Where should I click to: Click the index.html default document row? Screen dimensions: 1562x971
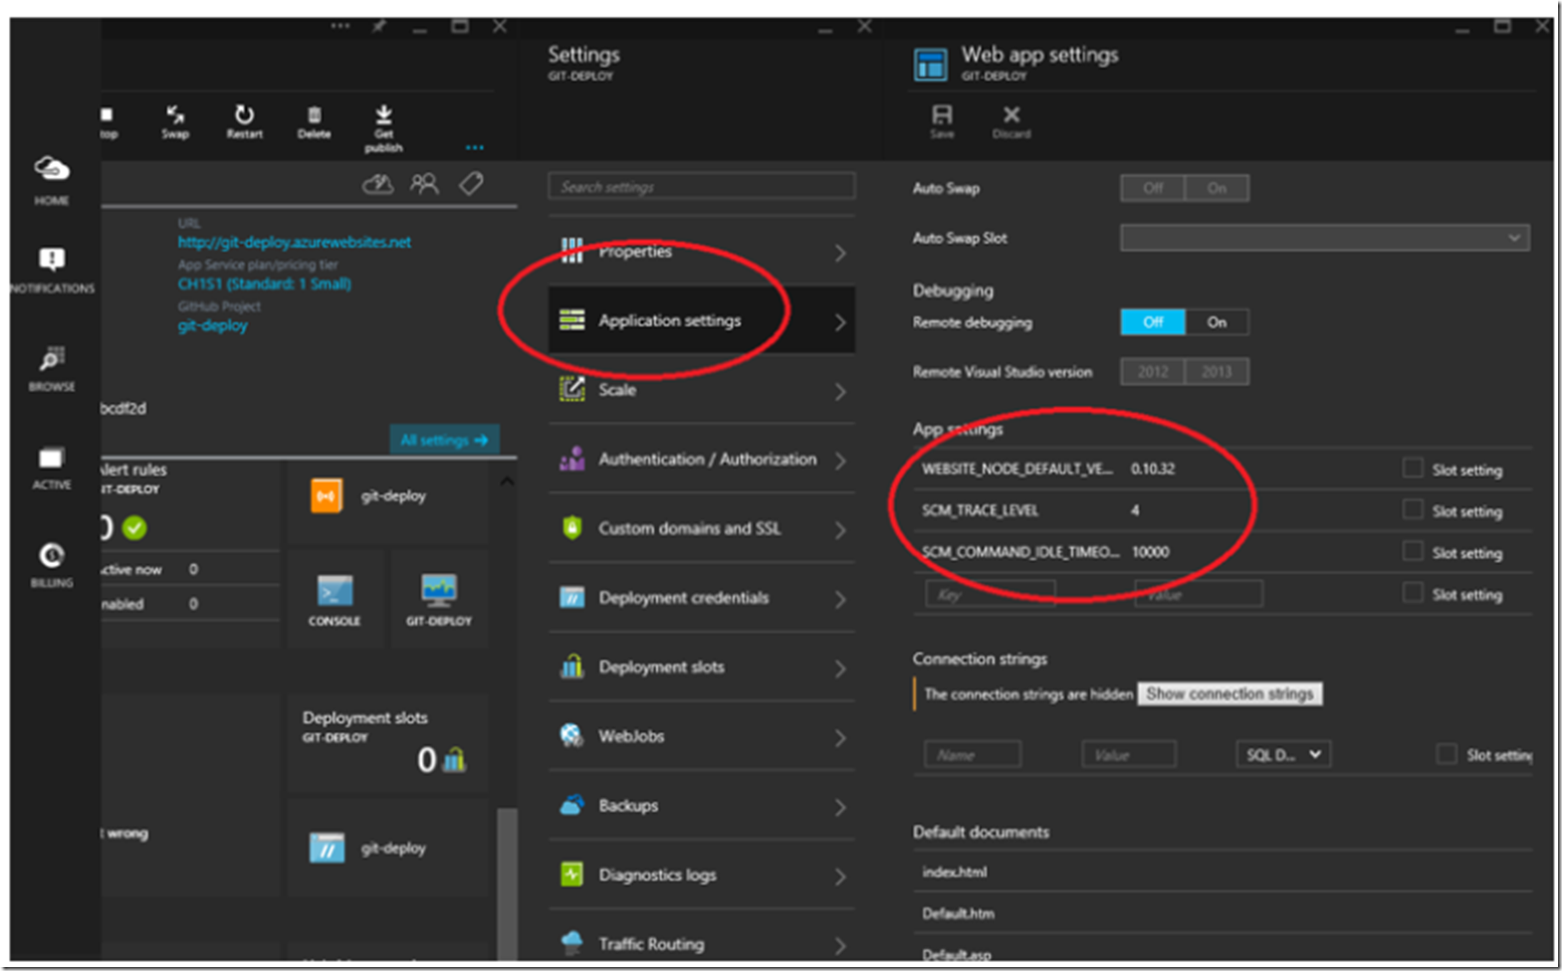1223,872
